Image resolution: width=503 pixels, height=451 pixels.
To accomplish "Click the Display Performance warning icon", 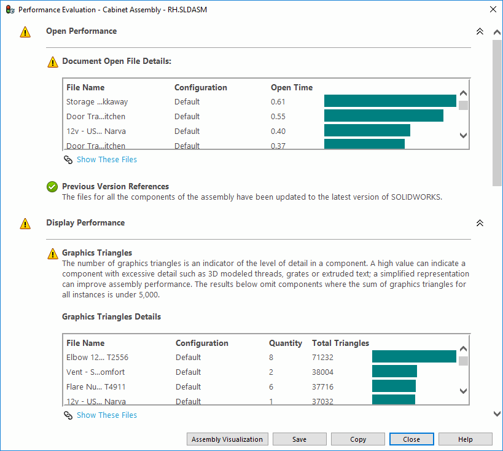I will (x=25, y=224).
